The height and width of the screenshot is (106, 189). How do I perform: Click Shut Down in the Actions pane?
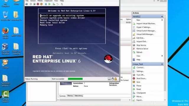(141, 79)
